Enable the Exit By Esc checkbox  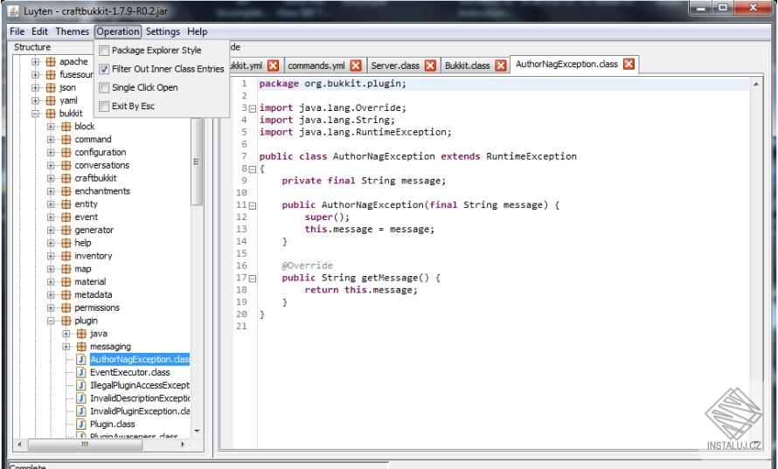click(104, 107)
